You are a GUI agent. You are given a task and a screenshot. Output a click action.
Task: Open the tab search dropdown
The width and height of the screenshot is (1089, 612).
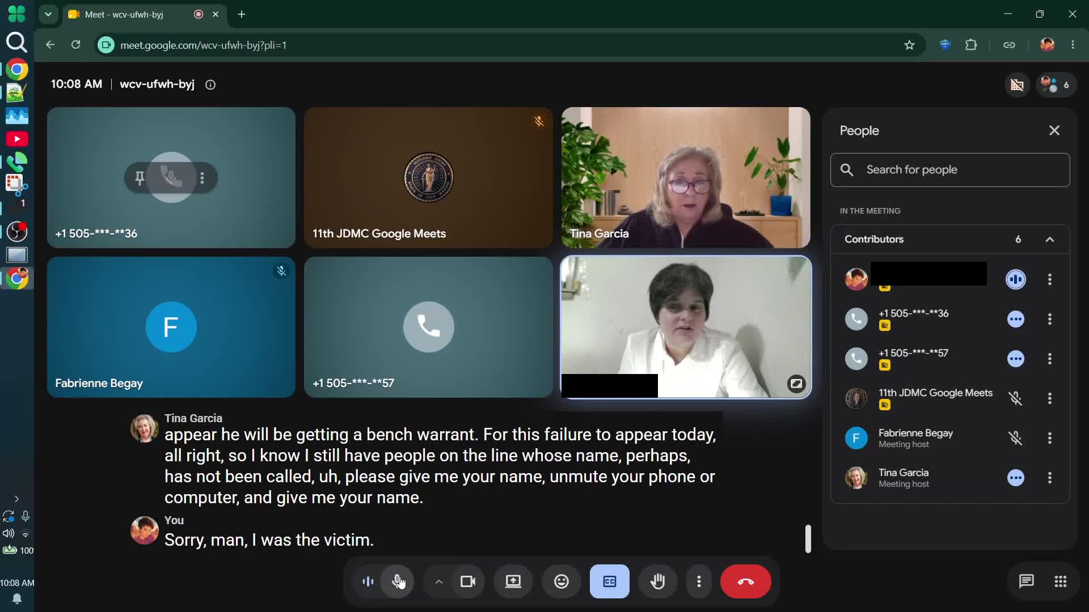(x=48, y=14)
